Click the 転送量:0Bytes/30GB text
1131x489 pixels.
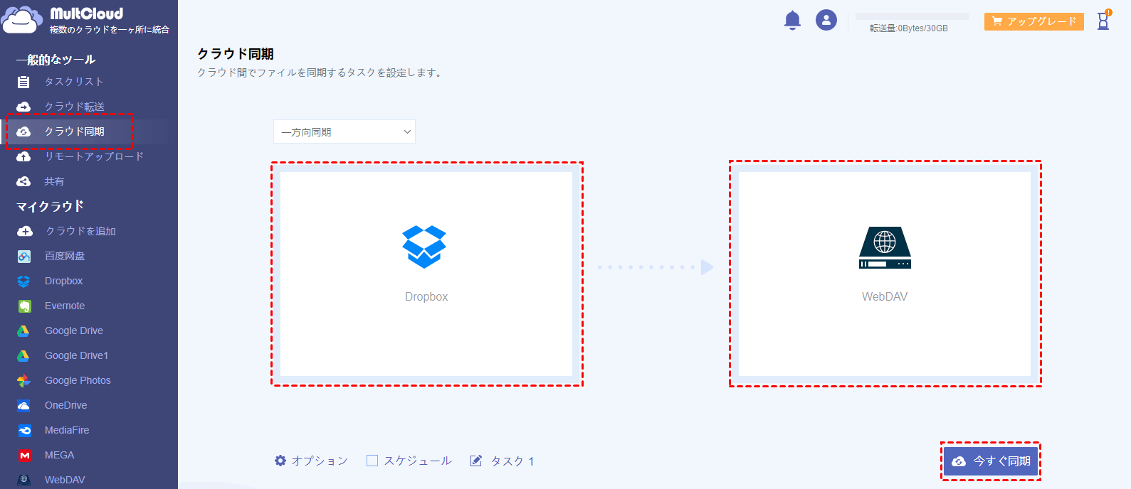point(909,28)
